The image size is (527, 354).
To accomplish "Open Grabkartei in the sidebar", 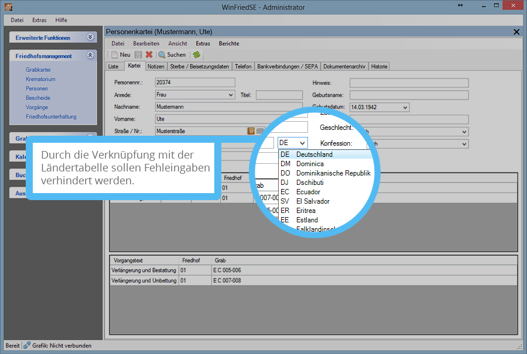I will pos(38,70).
